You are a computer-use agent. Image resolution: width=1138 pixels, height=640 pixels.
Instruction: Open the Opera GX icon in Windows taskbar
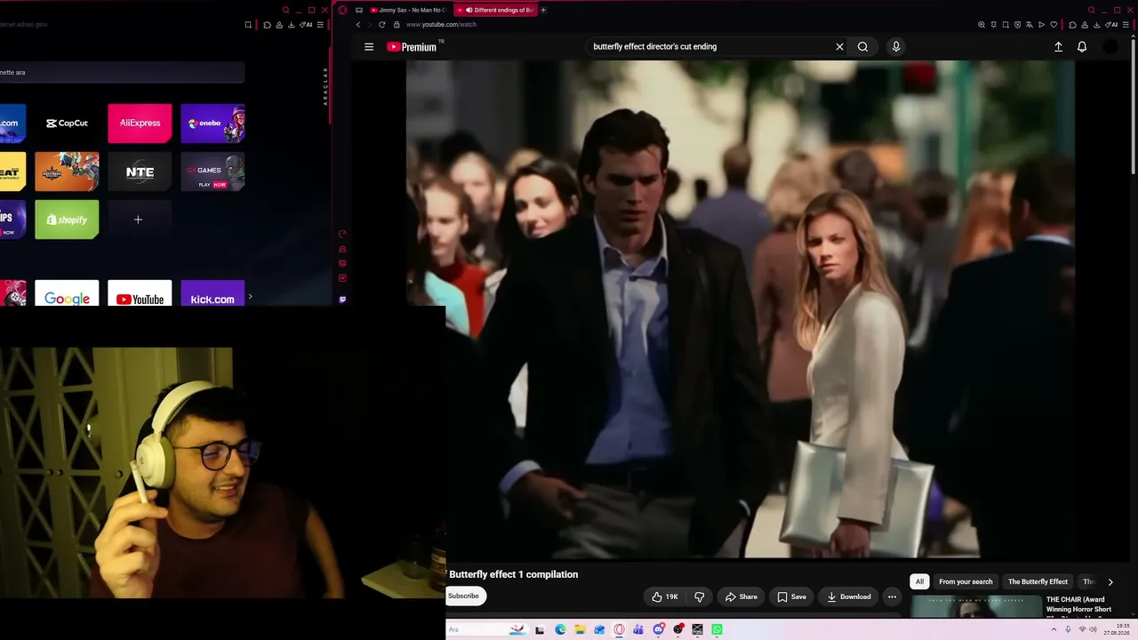tap(619, 629)
